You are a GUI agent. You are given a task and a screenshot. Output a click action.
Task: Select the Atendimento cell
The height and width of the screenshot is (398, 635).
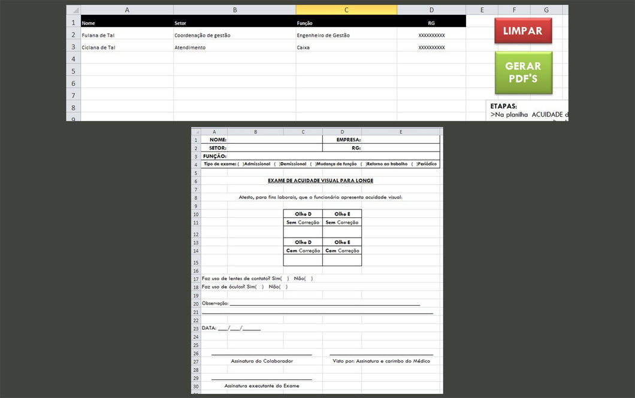coord(234,47)
